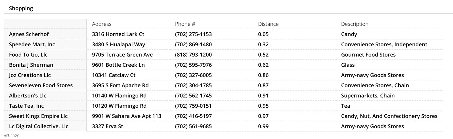Click the Gourmet Food Stores description
The height and width of the screenshot is (139, 453).
(x=368, y=55)
